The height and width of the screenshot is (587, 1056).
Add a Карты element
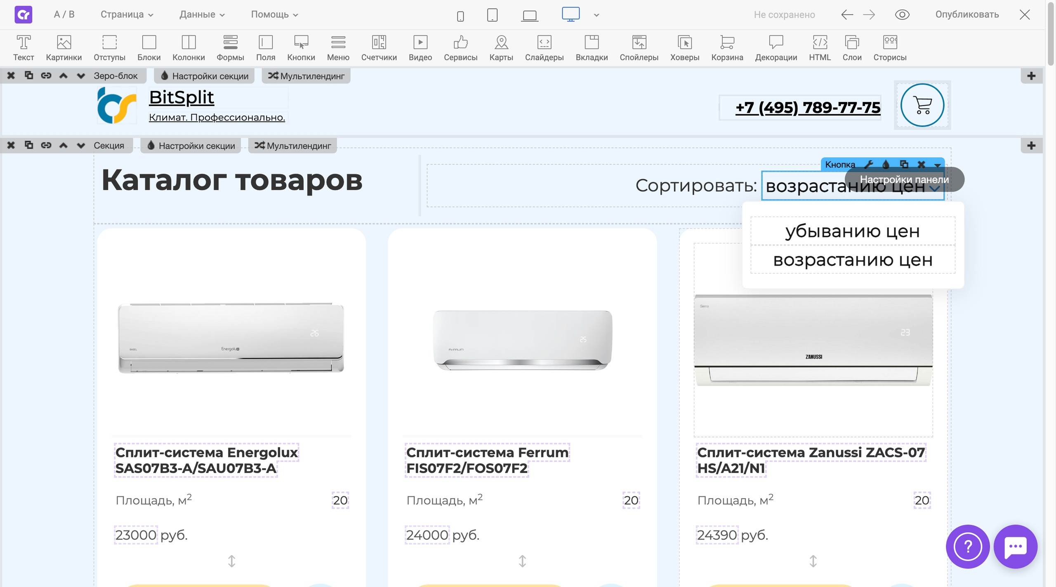[x=501, y=48]
